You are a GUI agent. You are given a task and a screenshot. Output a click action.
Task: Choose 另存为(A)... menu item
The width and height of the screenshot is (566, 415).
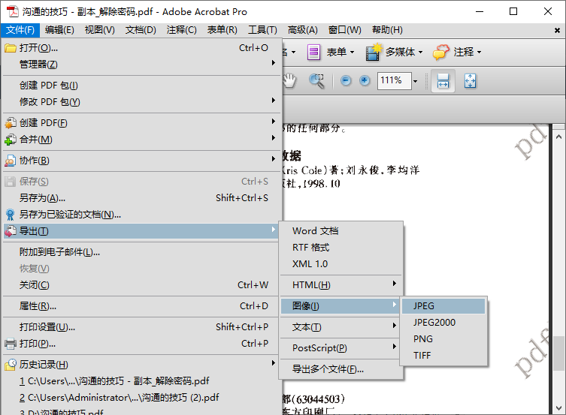coord(141,198)
